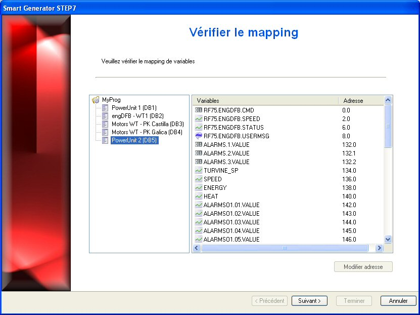
Task: Select the HEAT variable name
Action: [211, 196]
